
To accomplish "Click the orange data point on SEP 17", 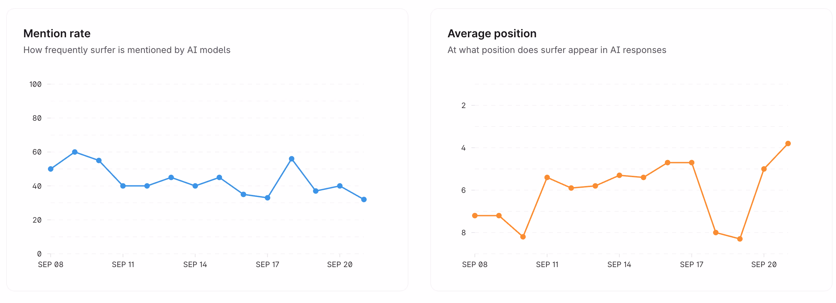I will point(692,162).
